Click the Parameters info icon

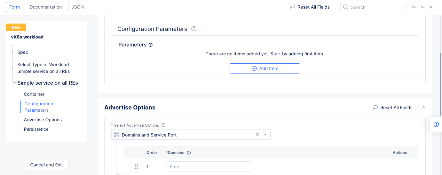[151, 45]
